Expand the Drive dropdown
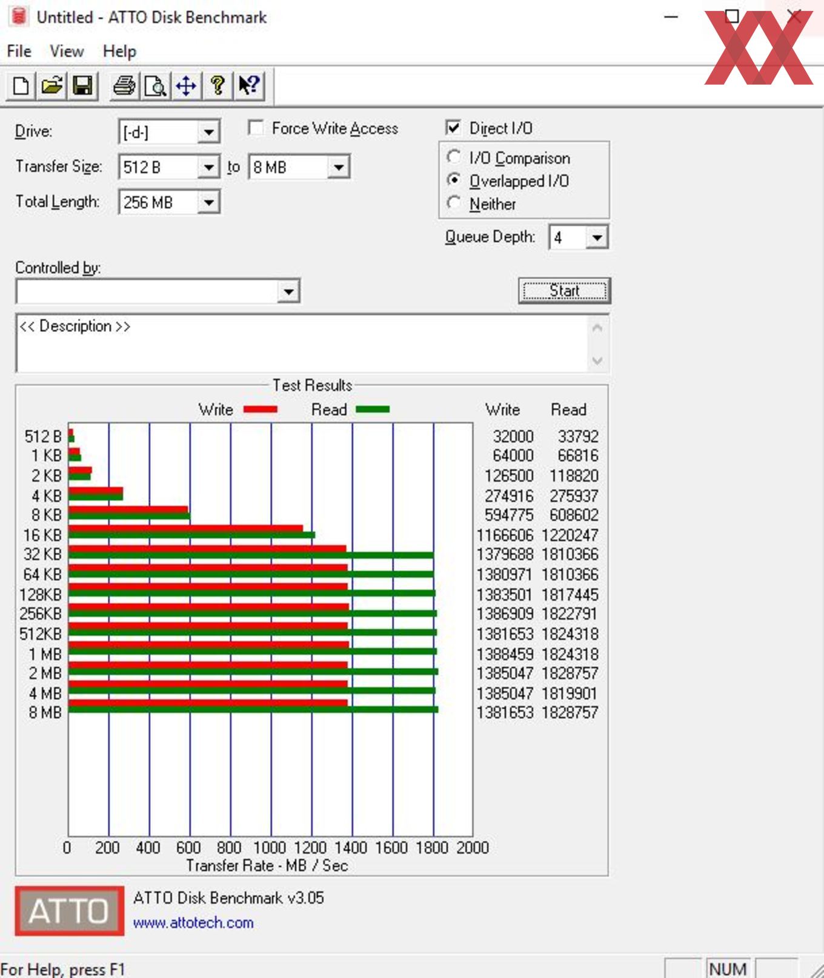Viewport: 824px width, 978px height. click(x=208, y=132)
